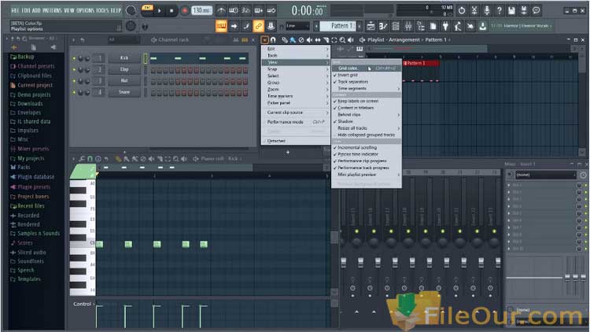Image resolution: width=590 pixels, height=332 pixels.
Task: Toggle the playlist snap magnet icon
Action: point(273,39)
